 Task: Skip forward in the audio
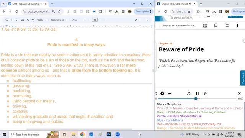[x=206, y=94]
